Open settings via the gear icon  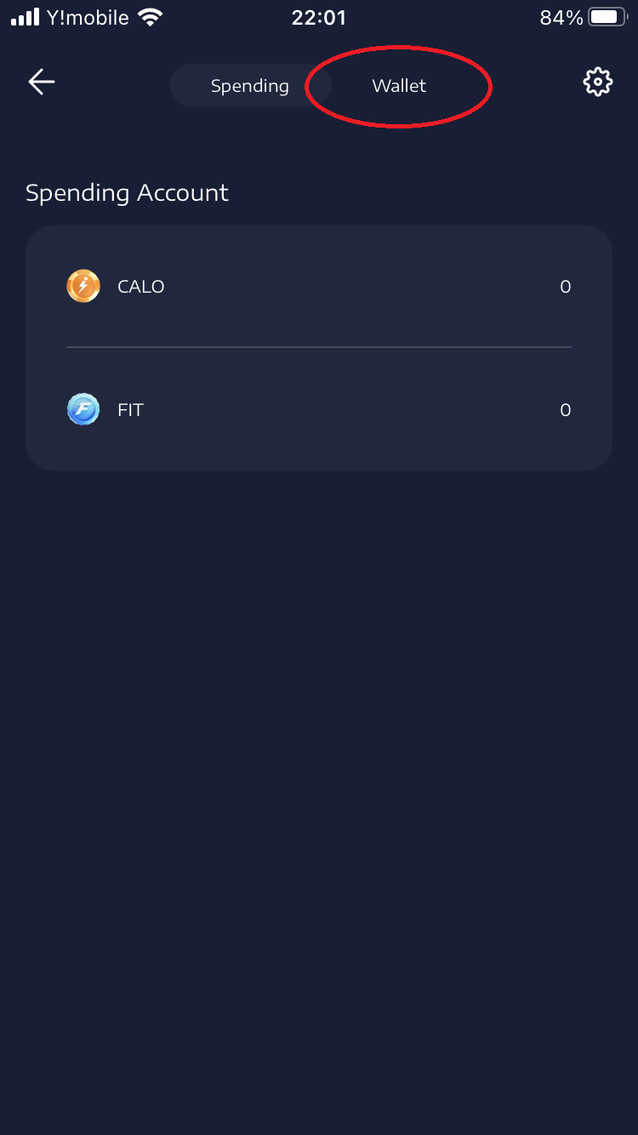coord(598,82)
